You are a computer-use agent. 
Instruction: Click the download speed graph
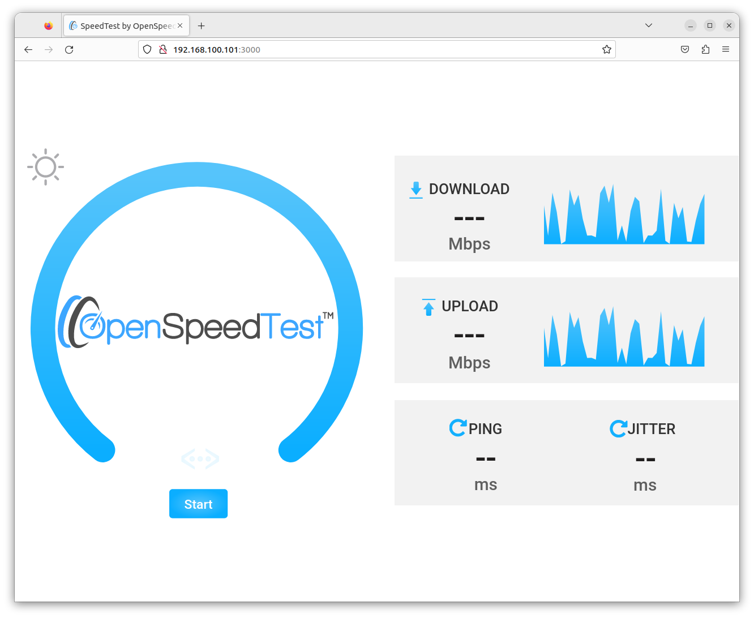point(624,214)
